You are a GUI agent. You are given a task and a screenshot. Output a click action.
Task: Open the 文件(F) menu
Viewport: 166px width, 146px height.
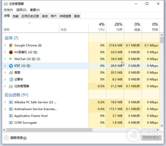point(8,10)
